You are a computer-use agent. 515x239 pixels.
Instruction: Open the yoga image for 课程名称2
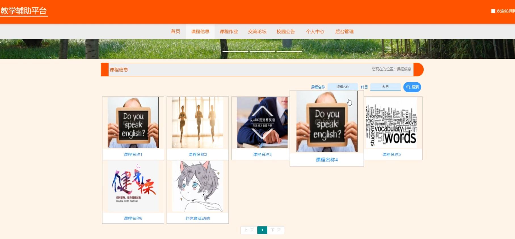pos(197,122)
